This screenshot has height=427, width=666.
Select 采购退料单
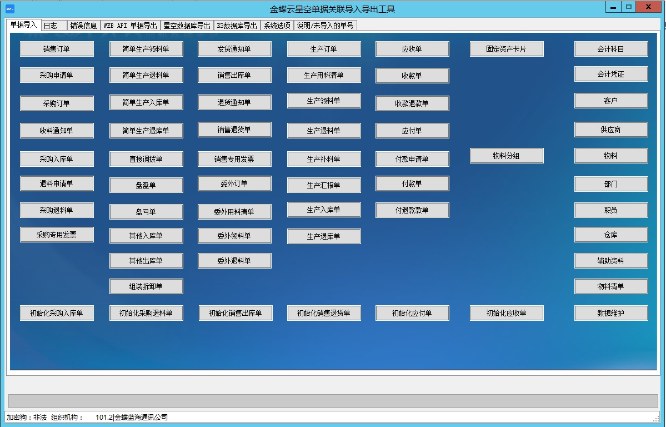click(57, 210)
